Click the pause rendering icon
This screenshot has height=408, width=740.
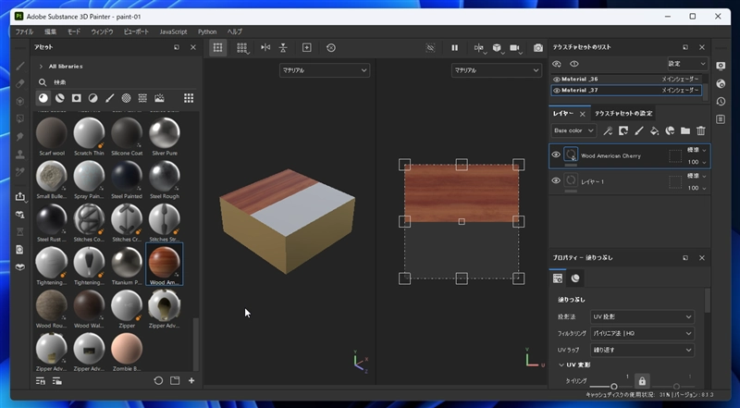tap(454, 48)
